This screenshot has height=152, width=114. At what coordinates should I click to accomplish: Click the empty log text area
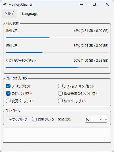tap(57, 135)
